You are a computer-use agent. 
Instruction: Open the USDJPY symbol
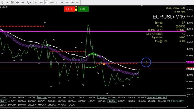pyautogui.click(x=22, y=97)
